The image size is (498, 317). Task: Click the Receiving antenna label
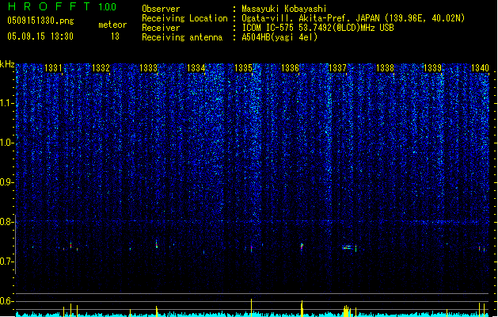click(x=182, y=37)
